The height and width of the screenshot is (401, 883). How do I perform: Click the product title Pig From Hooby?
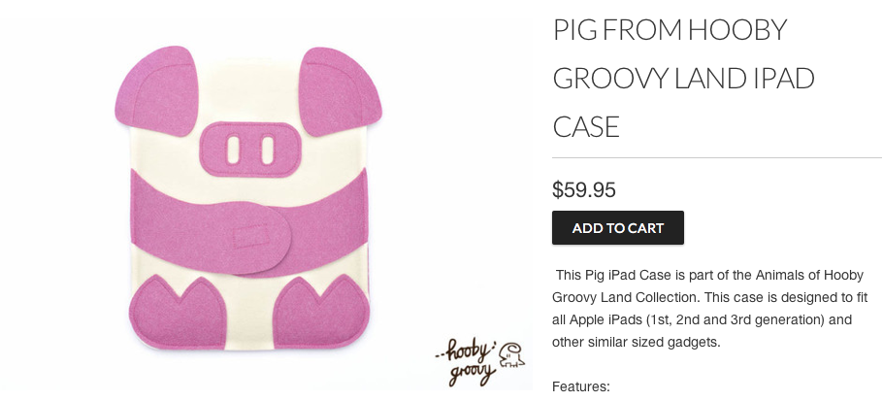670,30
